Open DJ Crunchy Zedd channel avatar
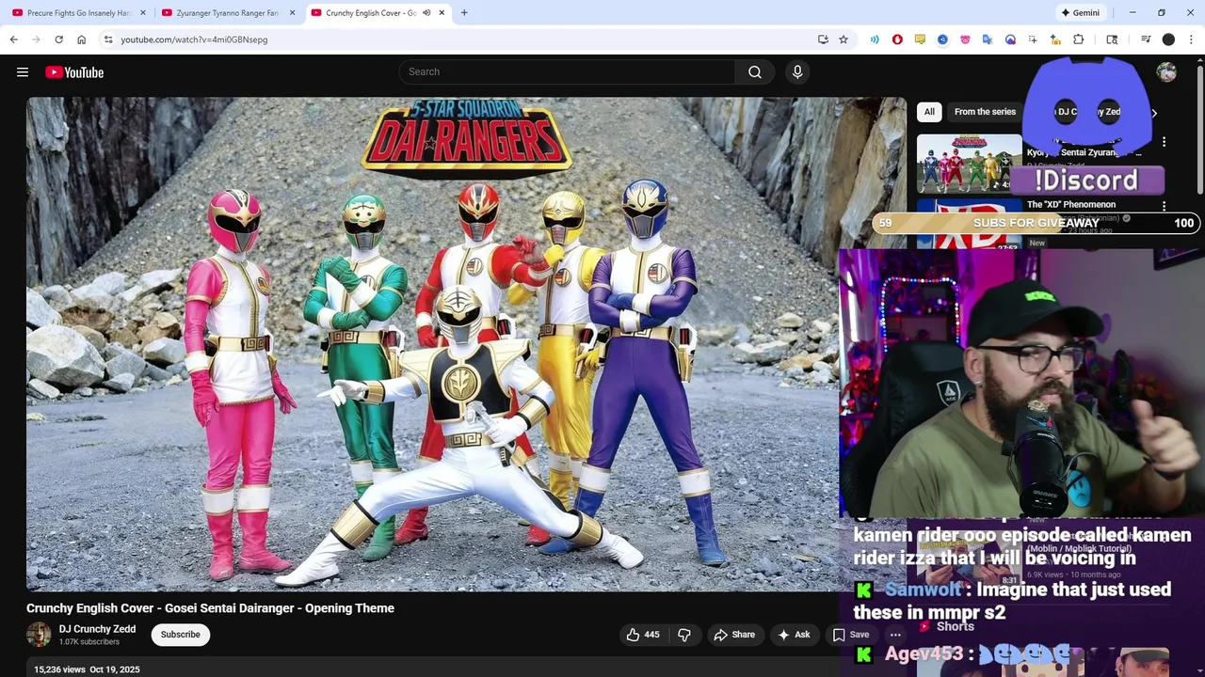Screen dimensions: 1205x677 click(39, 635)
